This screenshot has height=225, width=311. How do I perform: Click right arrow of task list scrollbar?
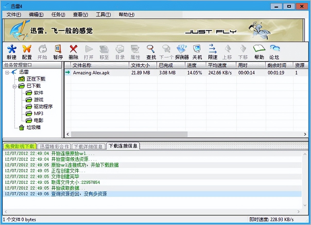point(305,134)
